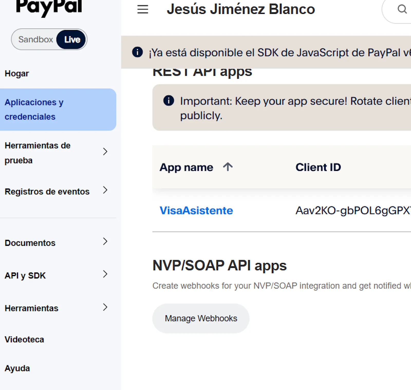
Task: Expand Herramientas chevron
Action: point(105,307)
